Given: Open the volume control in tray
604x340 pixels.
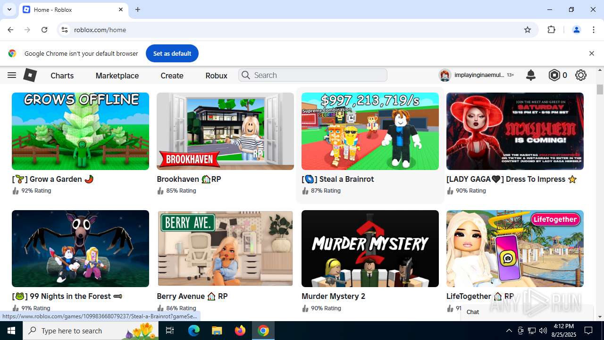Looking at the screenshot, I should click(543, 331).
